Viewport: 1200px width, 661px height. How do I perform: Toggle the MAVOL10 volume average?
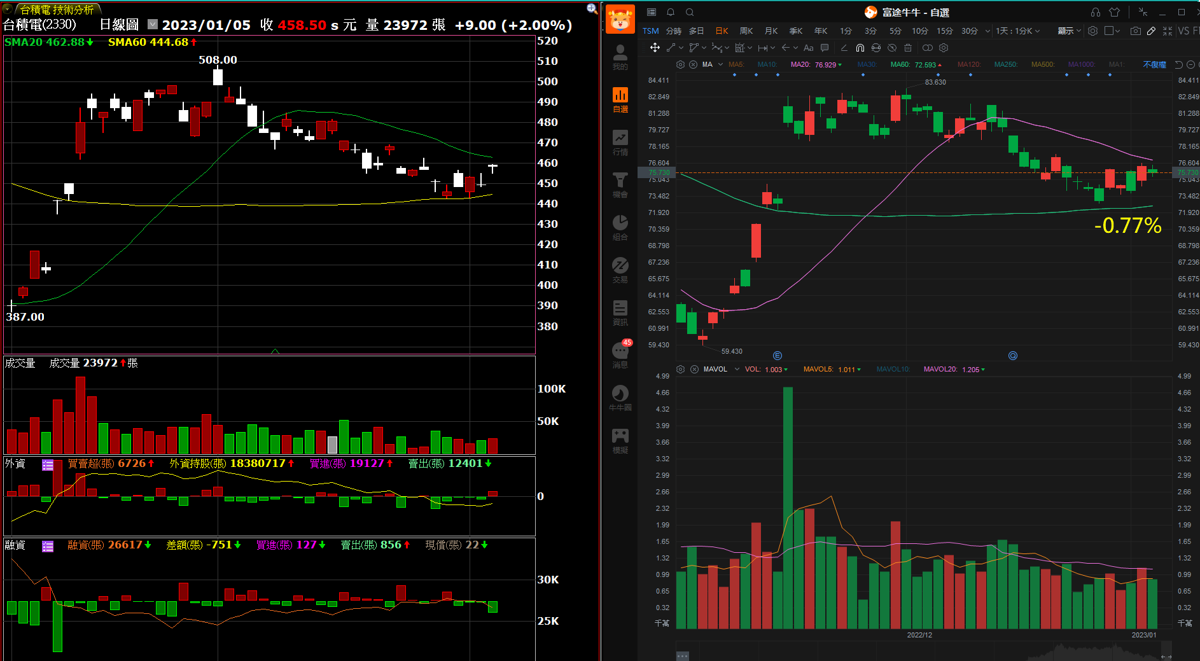click(x=893, y=370)
